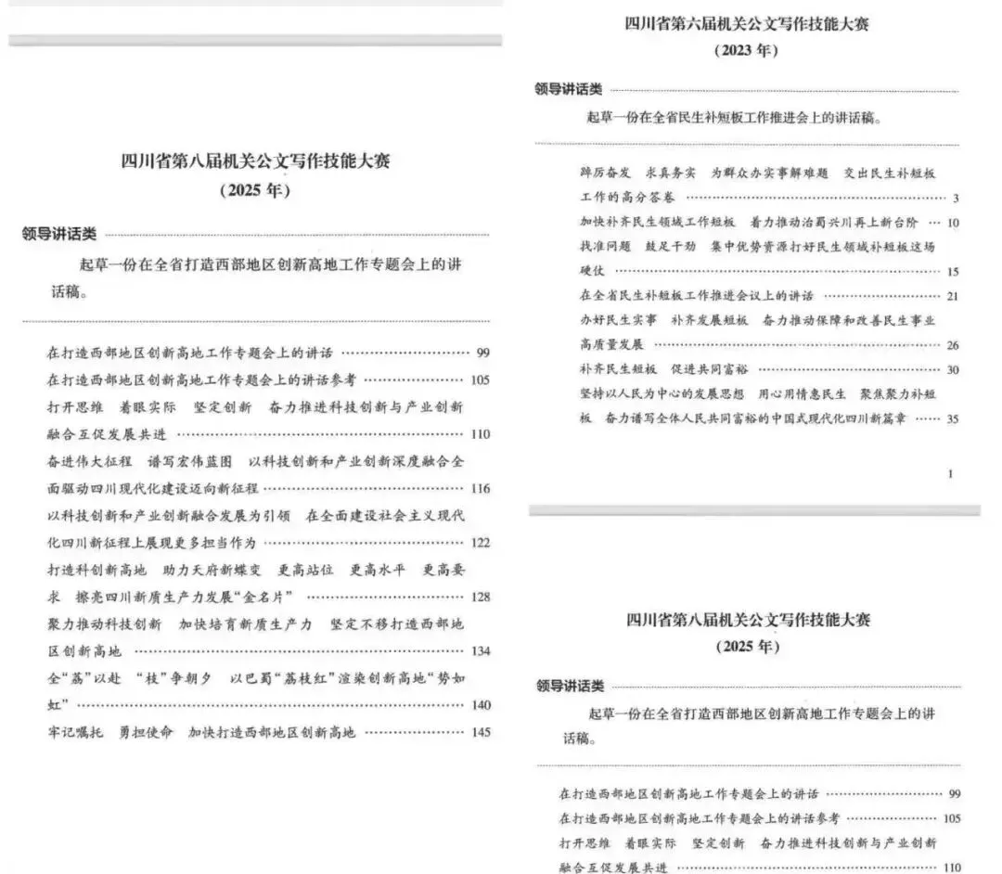Viewport: 1002px width, 874px height.
Task: Select 领导讲话类 heading on the left page
Action: tap(58, 234)
